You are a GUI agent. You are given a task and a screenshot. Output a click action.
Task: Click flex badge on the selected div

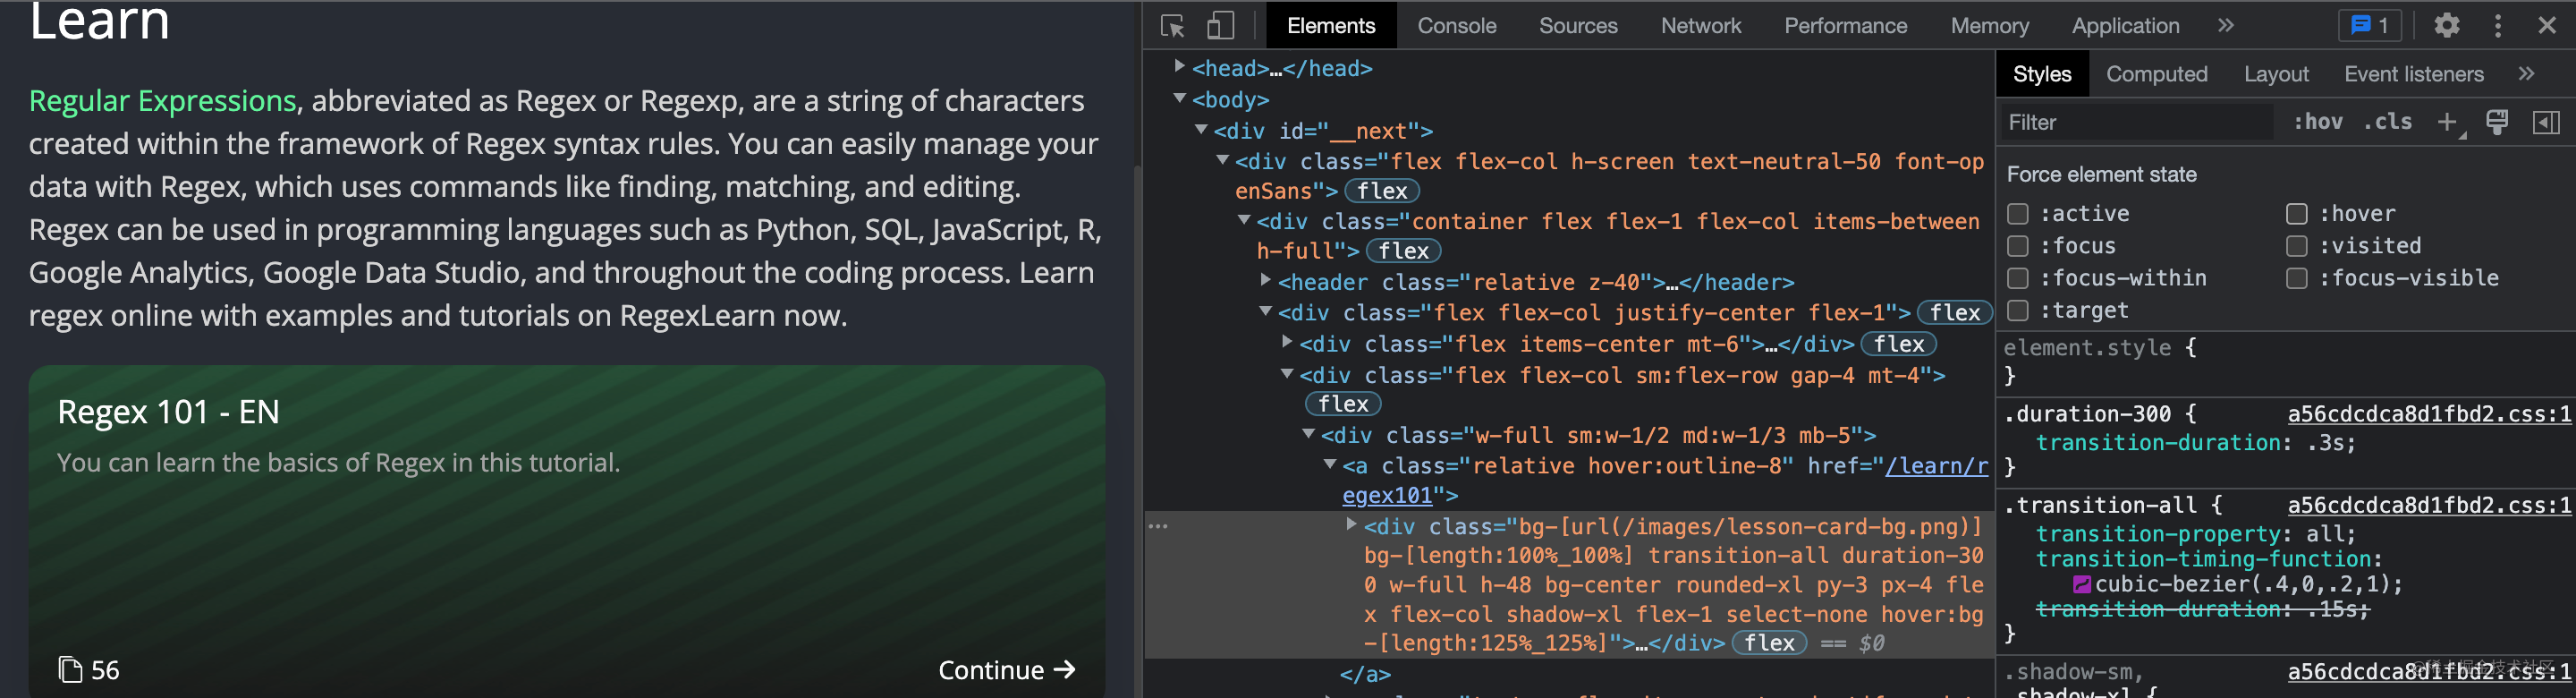[1769, 643]
